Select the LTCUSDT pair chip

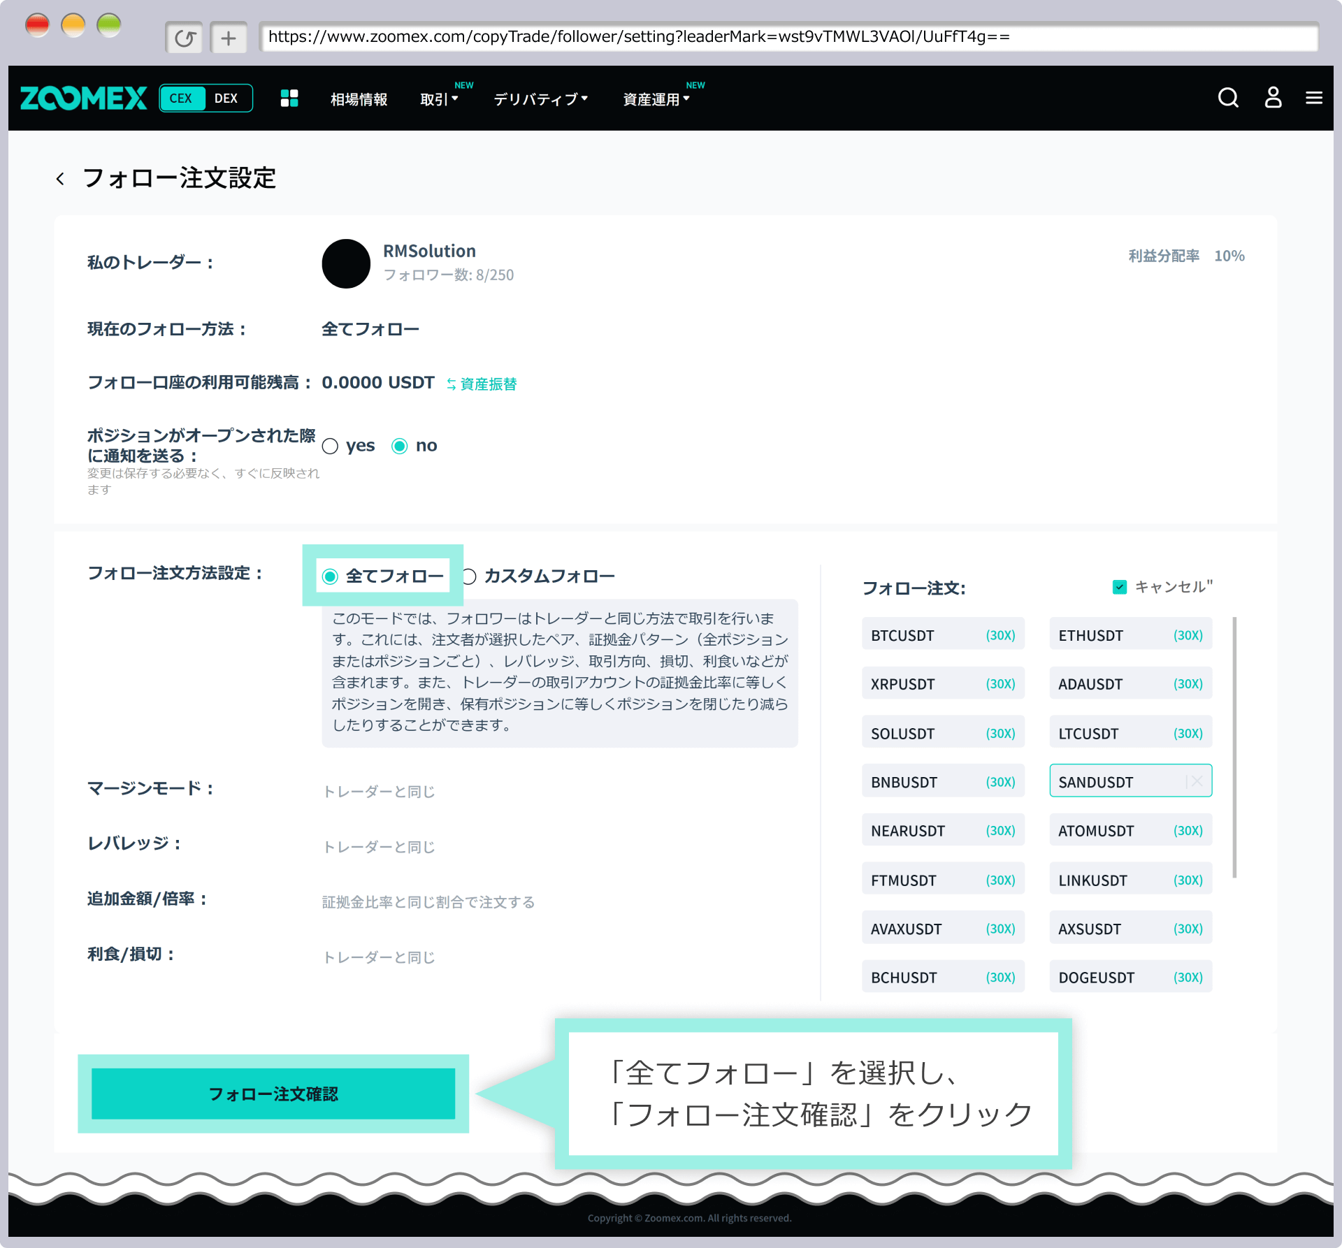click(1130, 733)
